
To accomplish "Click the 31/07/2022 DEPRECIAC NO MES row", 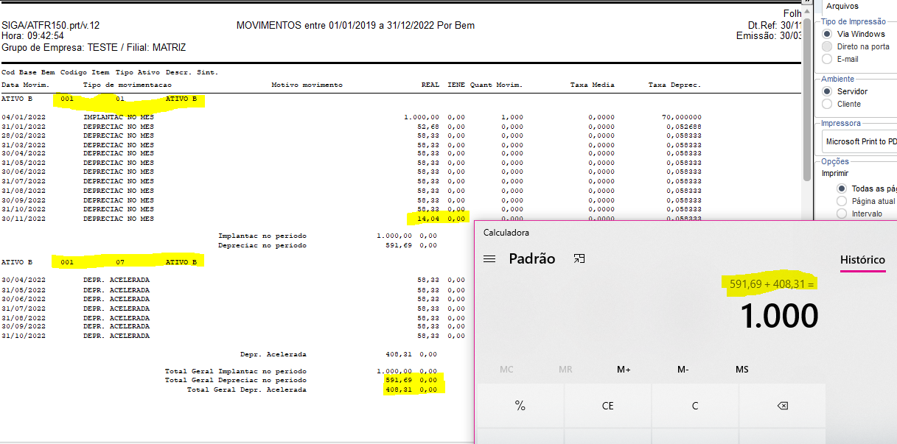I will [351, 181].
